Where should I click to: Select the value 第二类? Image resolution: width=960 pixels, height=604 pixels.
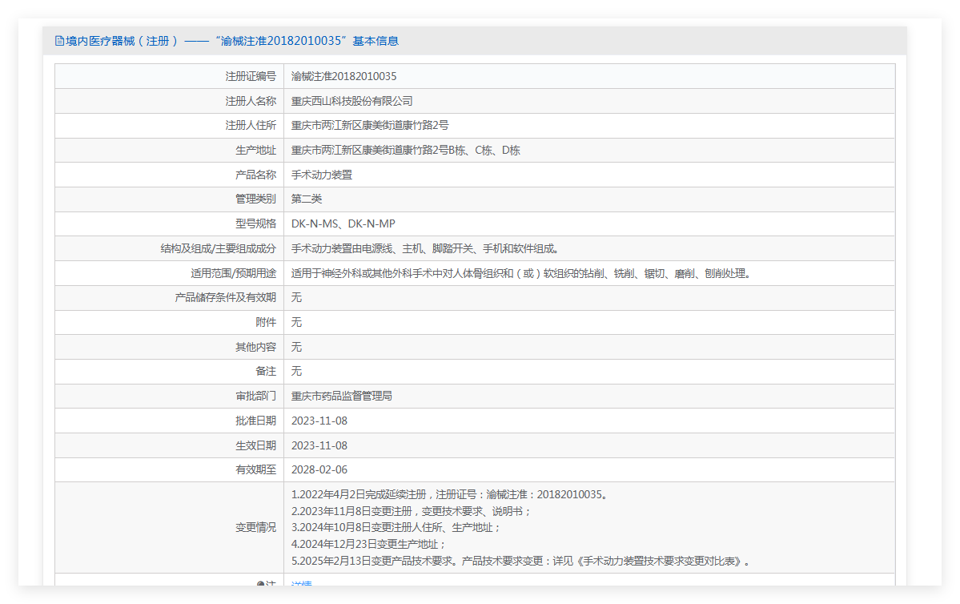pos(307,199)
